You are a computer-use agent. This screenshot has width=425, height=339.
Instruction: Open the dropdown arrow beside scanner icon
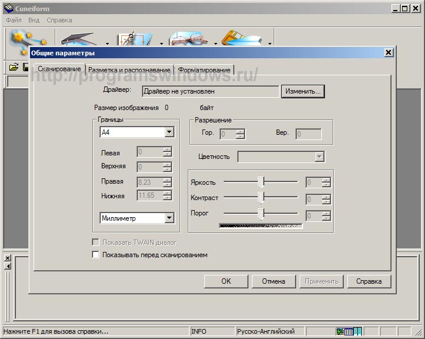click(x=107, y=43)
